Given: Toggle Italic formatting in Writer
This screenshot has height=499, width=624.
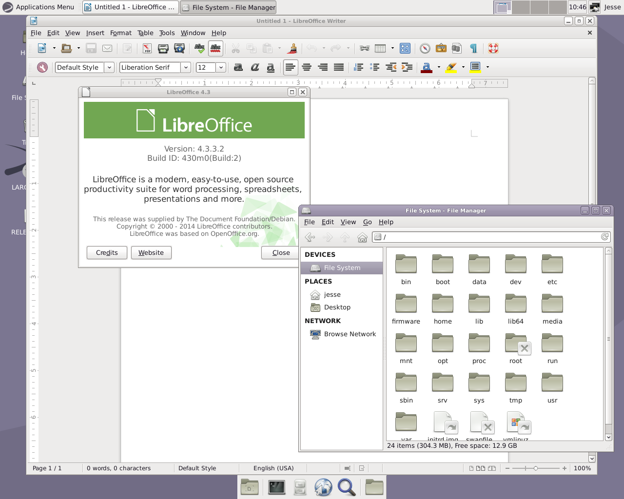Looking at the screenshot, I should (x=254, y=67).
